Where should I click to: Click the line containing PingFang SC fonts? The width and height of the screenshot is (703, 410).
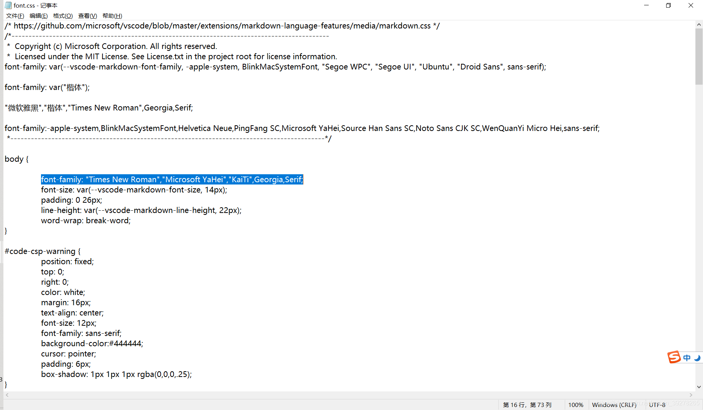302,128
